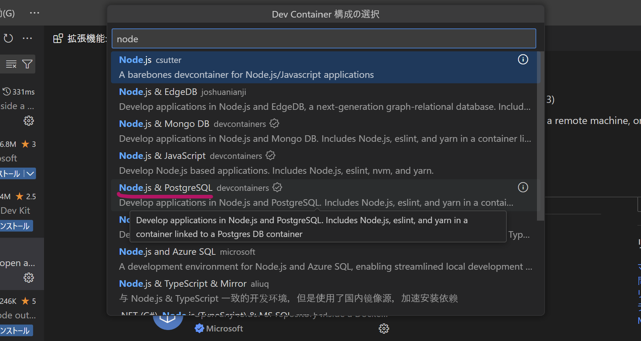Open sidebar views and more actions ellipsis
The image size is (641, 341).
[28, 39]
